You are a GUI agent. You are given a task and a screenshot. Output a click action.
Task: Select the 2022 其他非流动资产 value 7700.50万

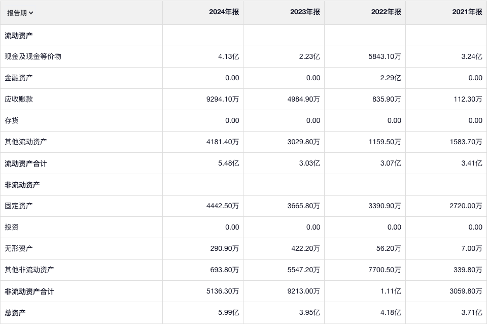pyautogui.click(x=385, y=270)
